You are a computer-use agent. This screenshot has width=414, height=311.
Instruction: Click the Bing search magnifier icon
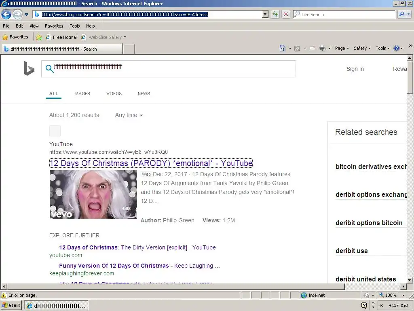pos(49,69)
